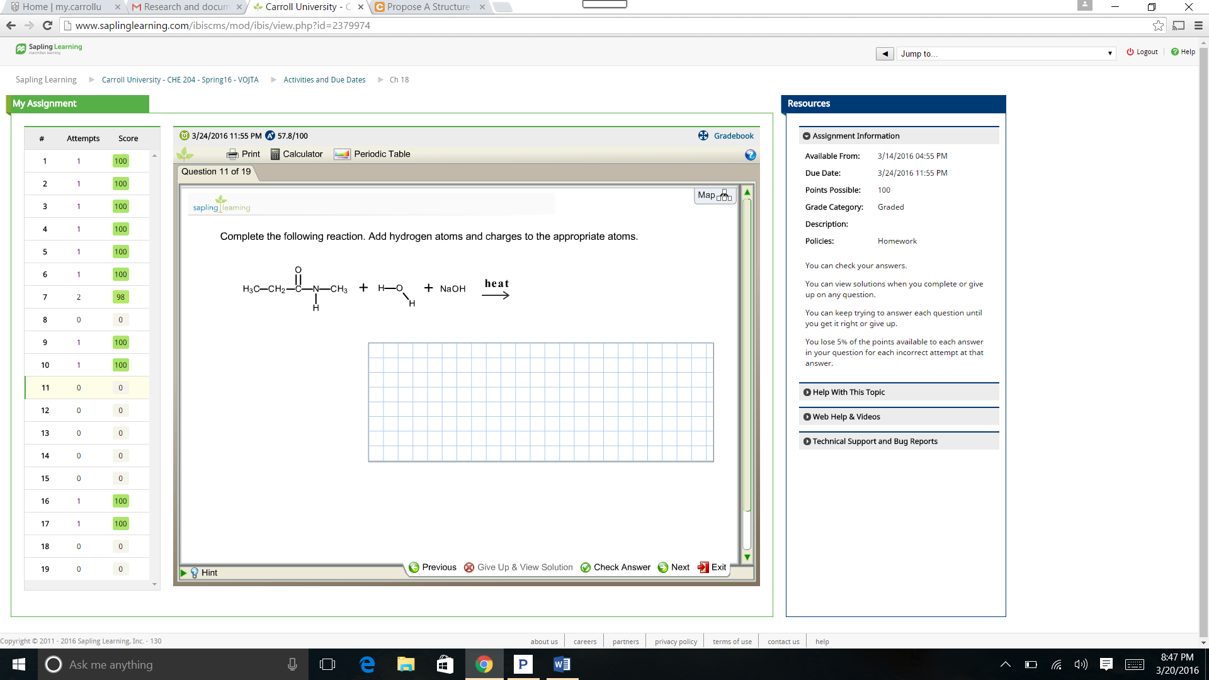Click the Previous question button

pos(433,567)
